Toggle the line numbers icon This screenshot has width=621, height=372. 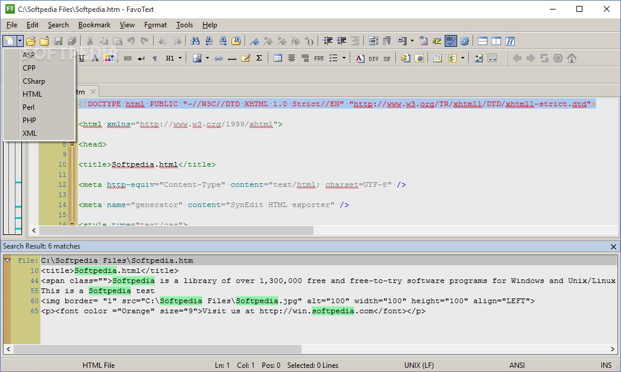point(373,41)
